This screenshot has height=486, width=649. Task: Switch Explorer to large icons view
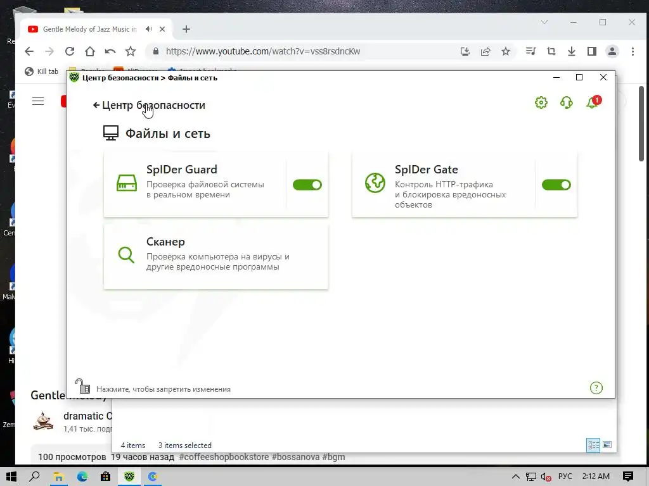point(607,445)
